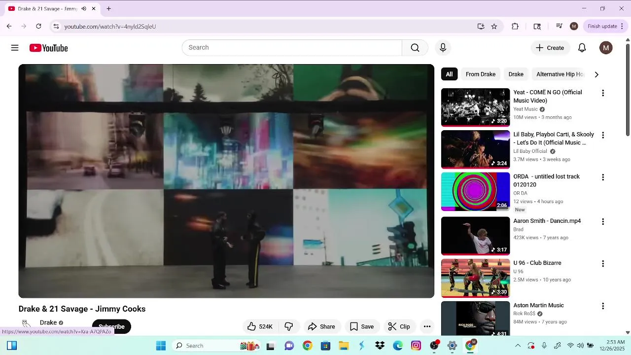Save the video to a playlist

pos(362,326)
